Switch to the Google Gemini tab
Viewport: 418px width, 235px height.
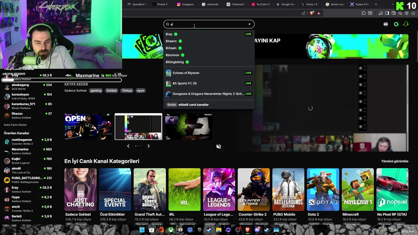tap(286, 4)
